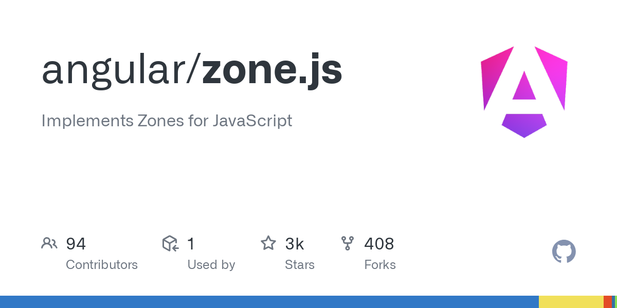617x308 pixels.
Task: Click the Used by count "1"
Action: (x=191, y=244)
